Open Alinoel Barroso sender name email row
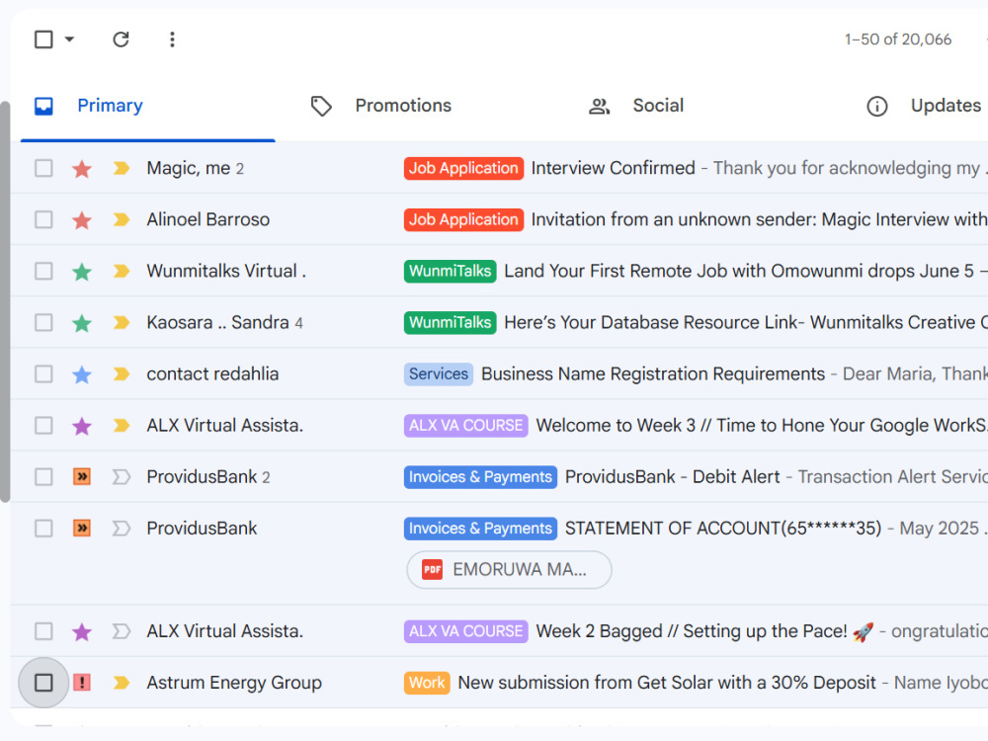Image resolution: width=988 pixels, height=741 pixels. [x=207, y=220]
